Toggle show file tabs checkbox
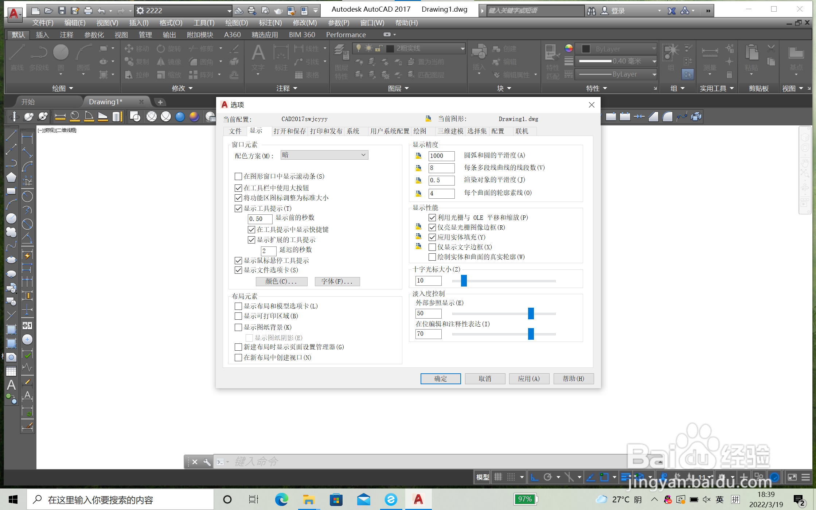The width and height of the screenshot is (816, 510). pos(238,270)
